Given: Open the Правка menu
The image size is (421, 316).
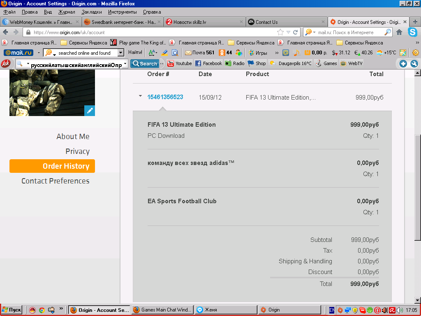Looking at the screenshot, I should [30, 12].
